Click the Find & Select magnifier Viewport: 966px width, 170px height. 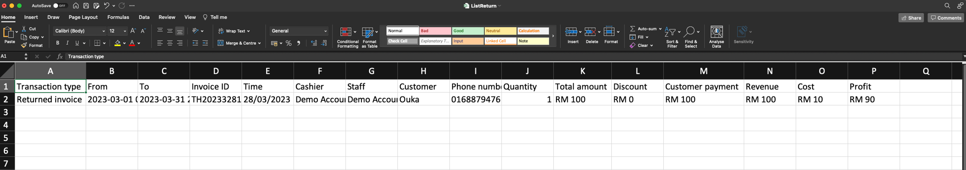[x=689, y=32]
